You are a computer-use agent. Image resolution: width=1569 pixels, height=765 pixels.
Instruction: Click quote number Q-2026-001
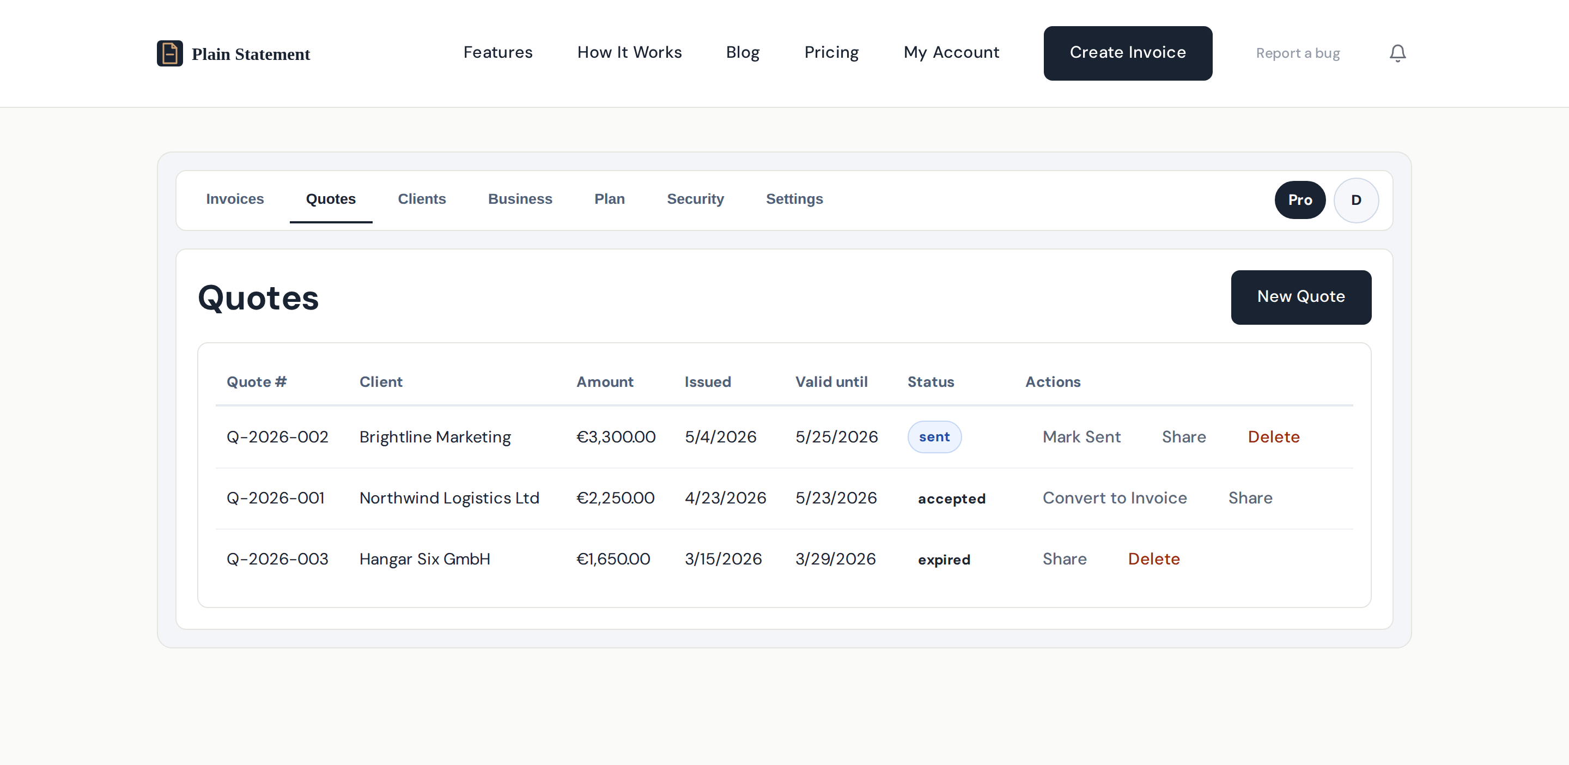[275, 498]
